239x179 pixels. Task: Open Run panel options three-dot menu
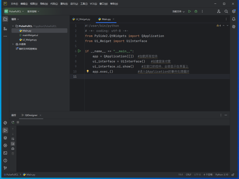pyautogui.click(x=221, y=115)
